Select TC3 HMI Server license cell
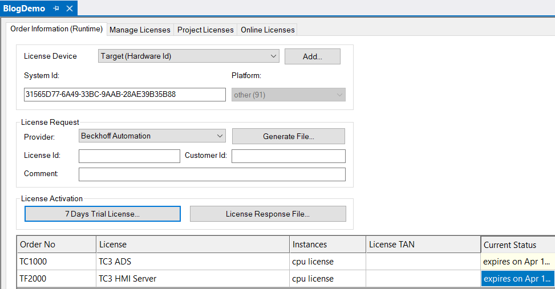The height and width of the screenshot is (289, 555). click(x=193, y=279)
